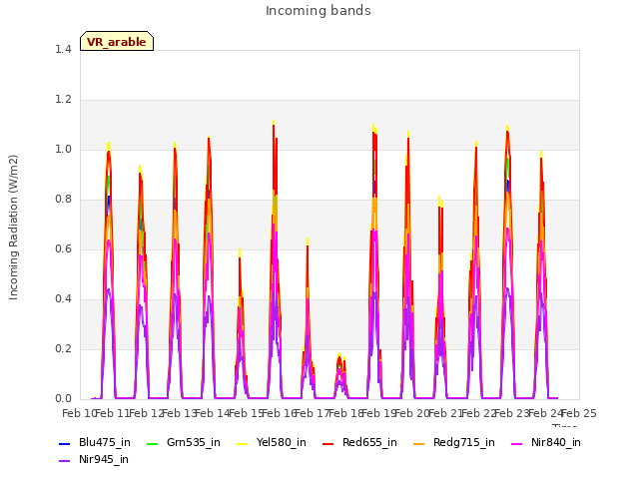Select the Grn535_in legend entry

(184, 442)
